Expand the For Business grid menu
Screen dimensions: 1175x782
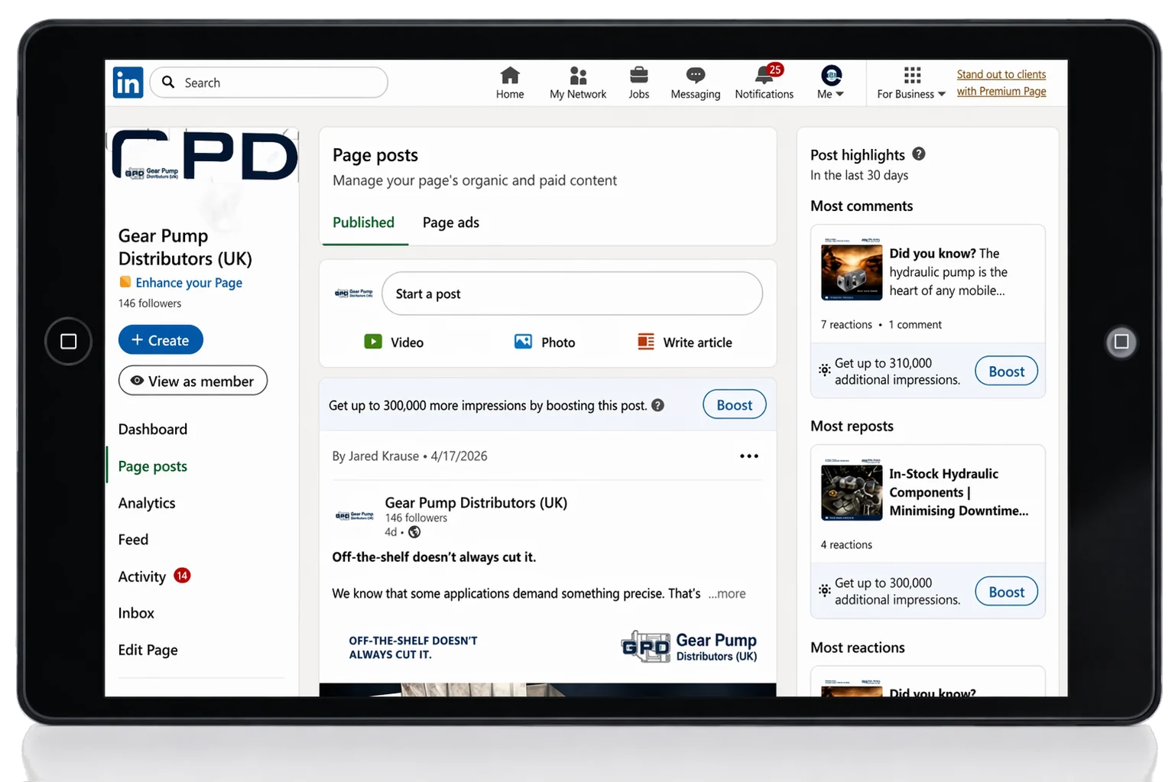point(911,83)
